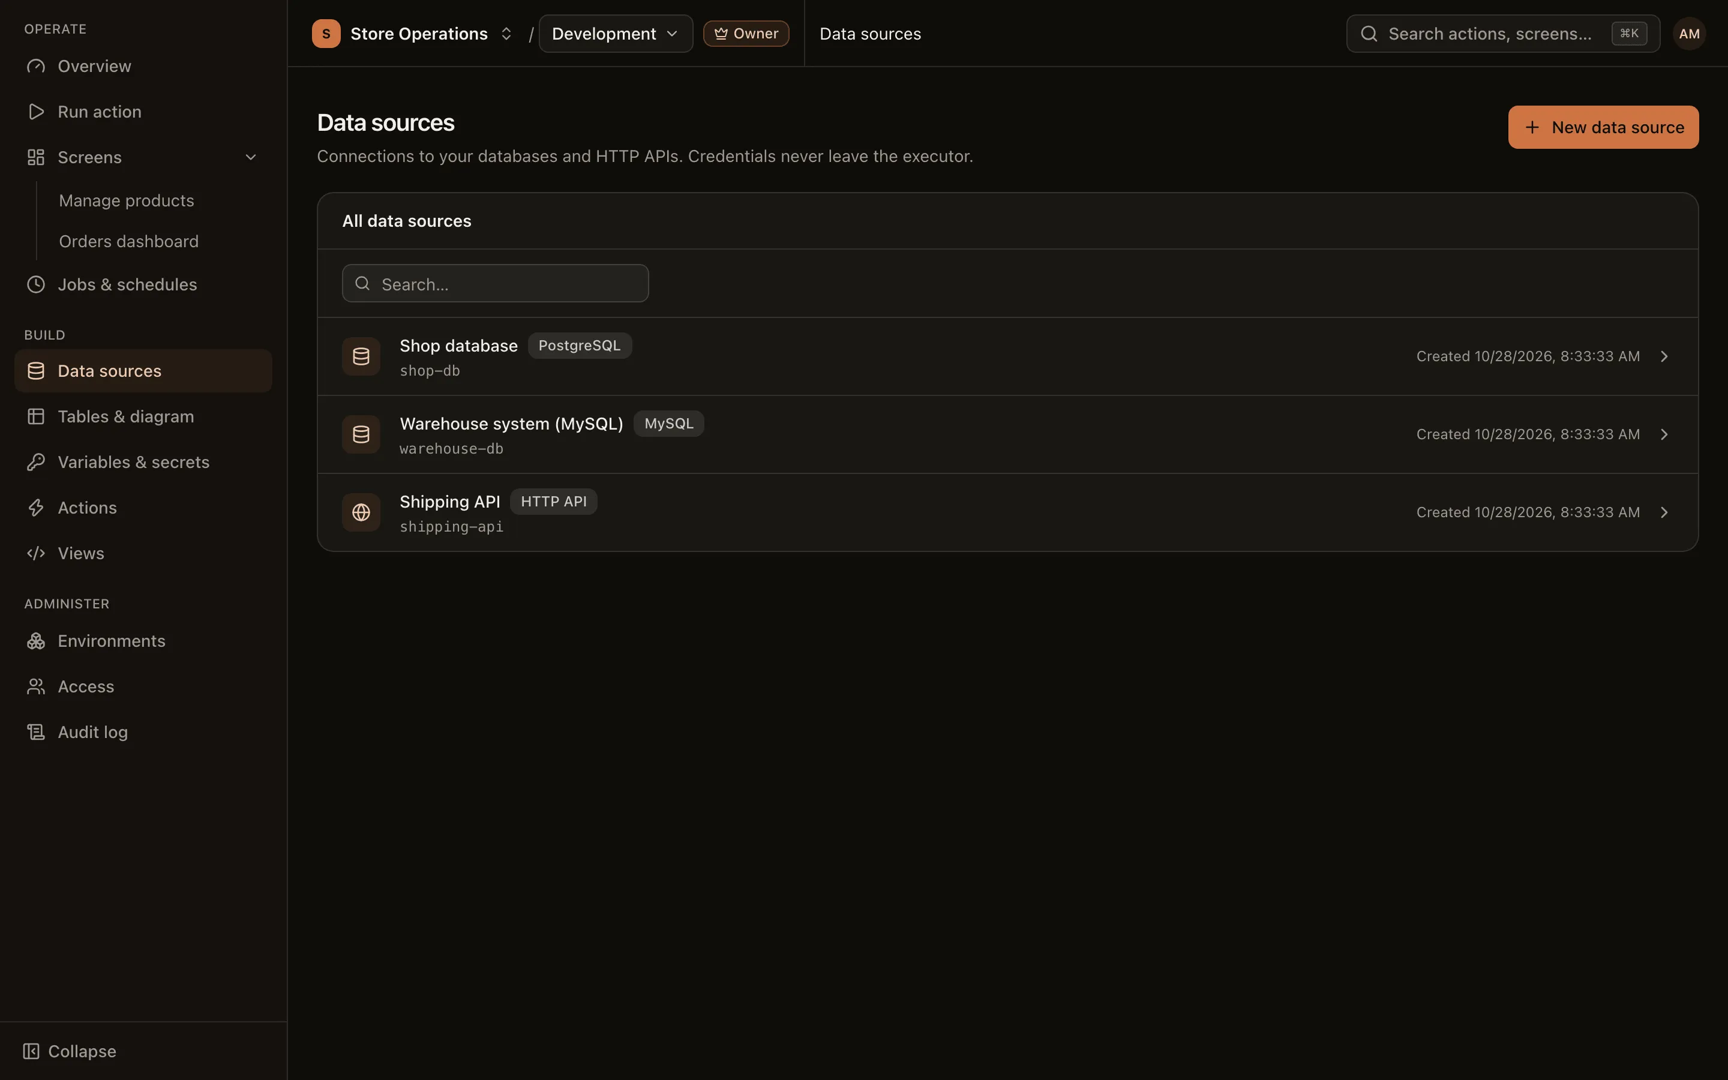1728x1080 pixels.
Task: Click the Warehouse system database icon
Action: point(361,434)
